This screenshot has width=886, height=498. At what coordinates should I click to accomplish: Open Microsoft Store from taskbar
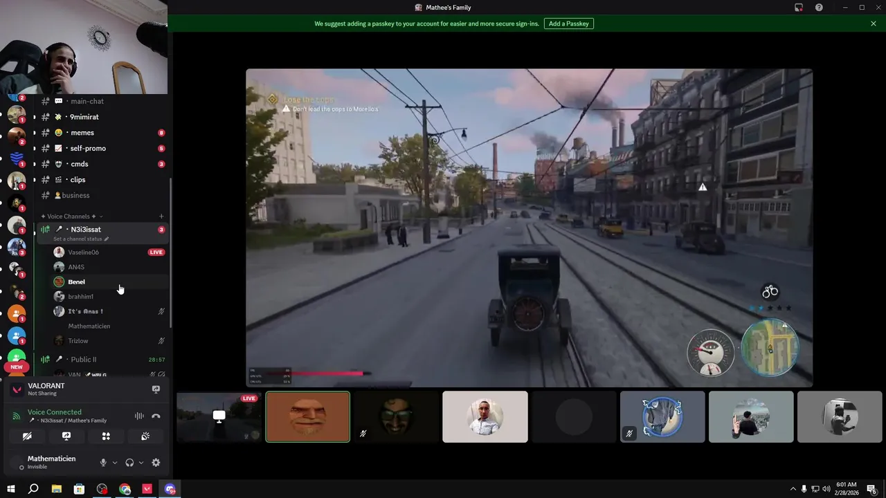79,489
